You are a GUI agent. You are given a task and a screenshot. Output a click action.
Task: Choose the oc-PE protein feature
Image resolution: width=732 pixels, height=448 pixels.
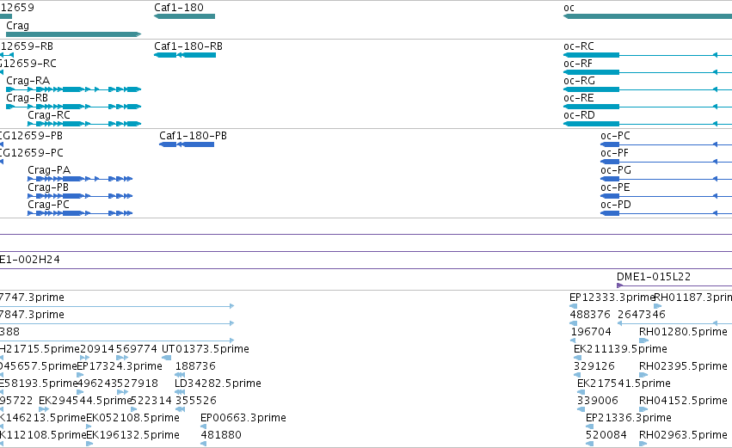click(x=666, y=196)
